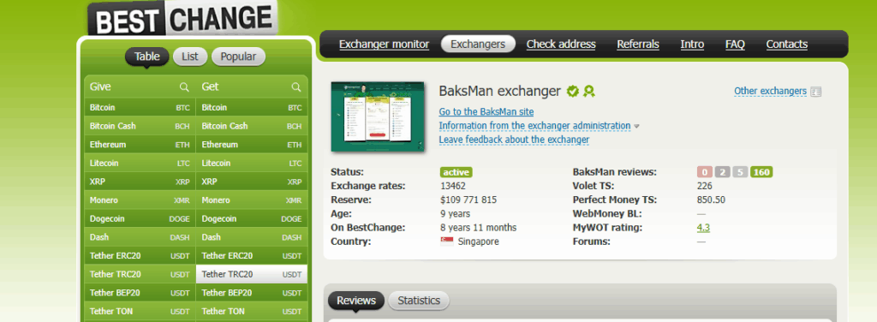Click the green award ribbon icon beside BaksMan
Screen dimensions: 877x322
pos(588,91)
